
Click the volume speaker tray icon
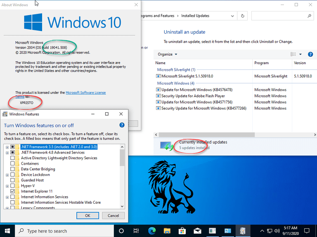point(277,231)
